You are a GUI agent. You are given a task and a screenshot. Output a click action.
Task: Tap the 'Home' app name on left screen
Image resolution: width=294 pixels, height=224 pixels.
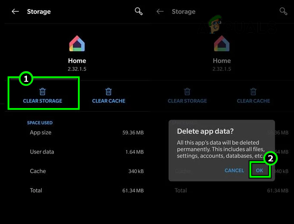[x=77, y=60]
